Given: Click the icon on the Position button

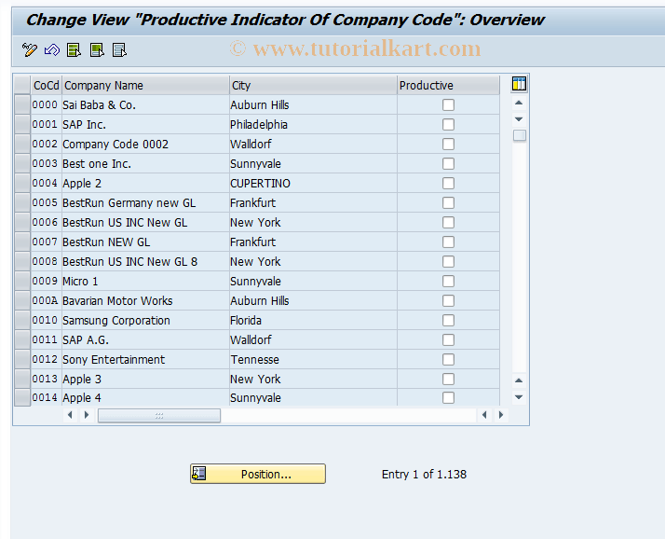Looking at the screenshot, I should pyautogui.click(x=199, y=474).
